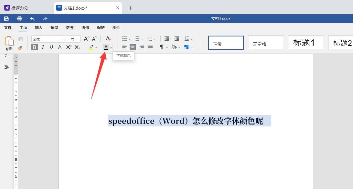Apply the 标题1 style
Screen dimensions: 353x189
pos(306,43)
